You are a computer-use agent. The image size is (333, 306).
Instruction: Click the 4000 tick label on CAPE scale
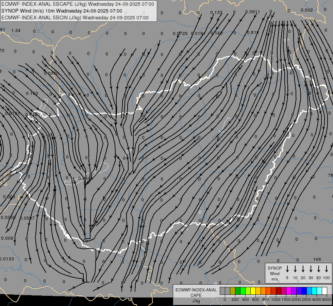pyautogui.click(x=316, y=300)
